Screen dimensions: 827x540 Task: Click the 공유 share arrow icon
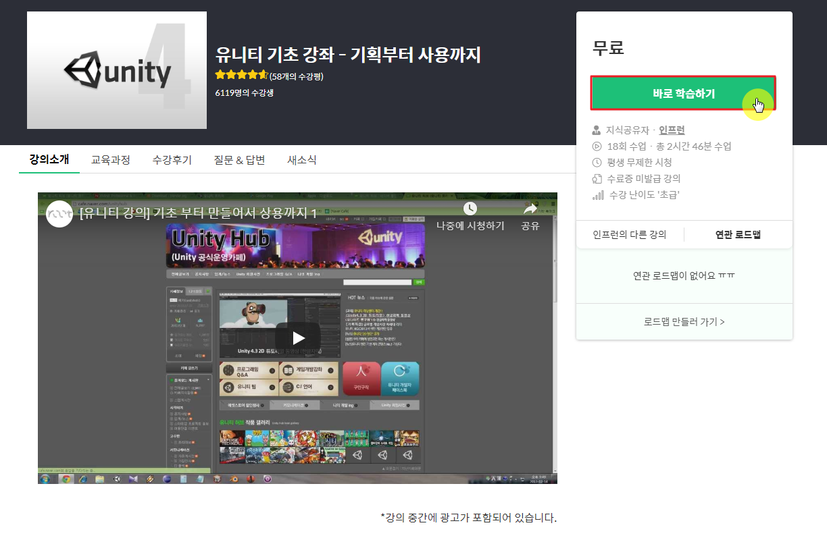click(x=530, y=209)
